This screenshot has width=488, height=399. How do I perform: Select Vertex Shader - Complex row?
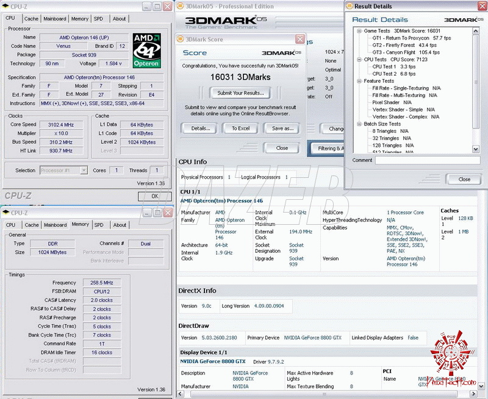tap(406, 116)
